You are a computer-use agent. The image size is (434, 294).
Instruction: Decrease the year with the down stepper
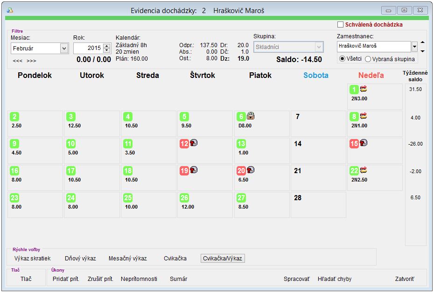click(106, 50)
